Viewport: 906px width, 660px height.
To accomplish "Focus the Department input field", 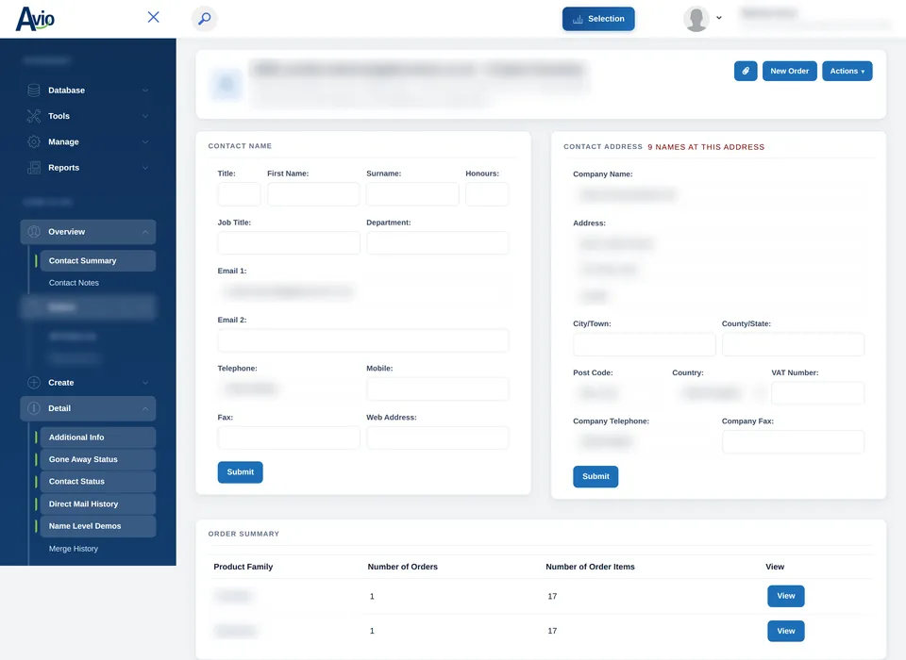I will click(x=437, y=243).
